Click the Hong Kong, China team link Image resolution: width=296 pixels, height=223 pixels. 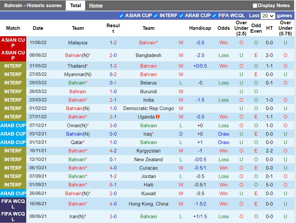148,204
